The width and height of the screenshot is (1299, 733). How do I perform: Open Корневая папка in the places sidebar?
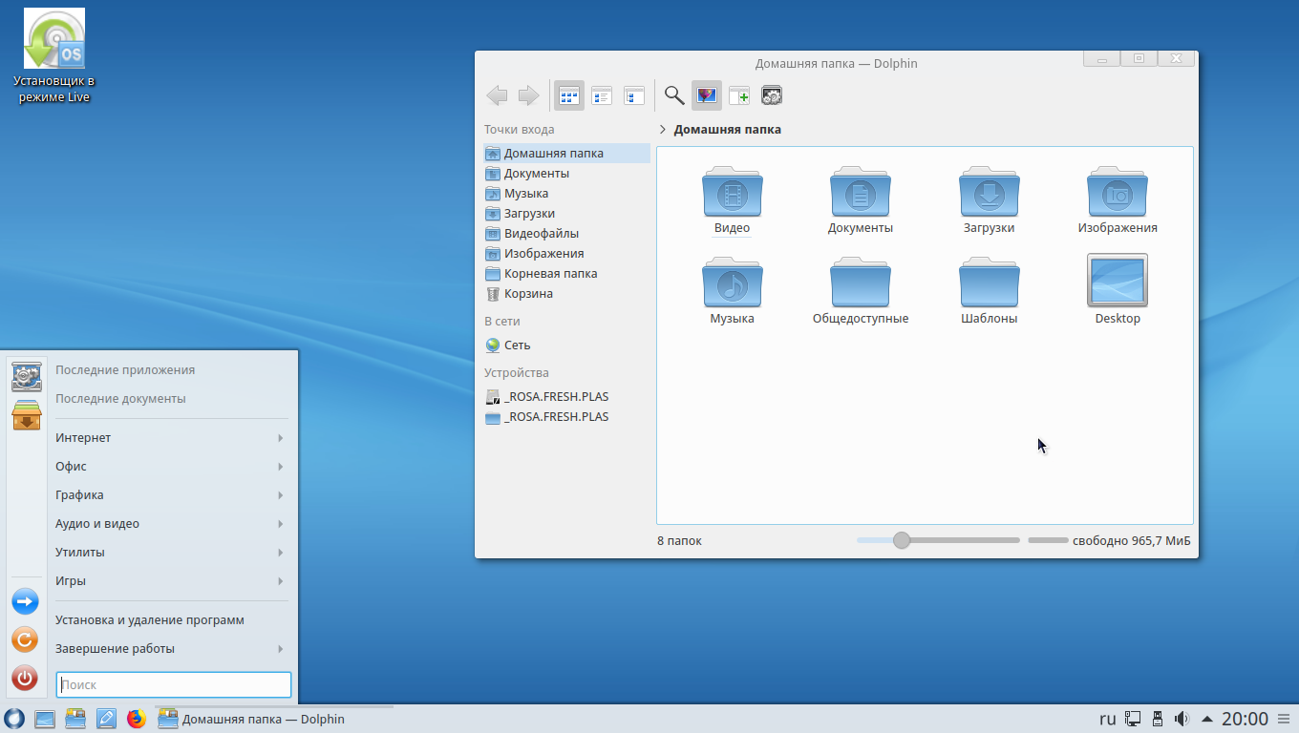(566, 273)
